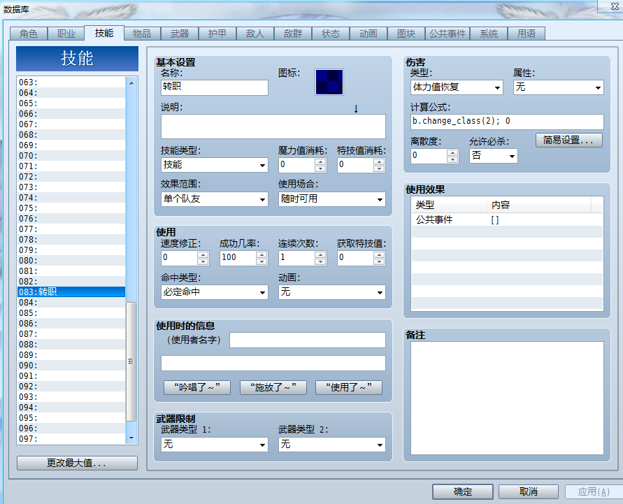Click the 更改最大值... button
Viewport: 623px width, 504px height.
pos(77,463)
